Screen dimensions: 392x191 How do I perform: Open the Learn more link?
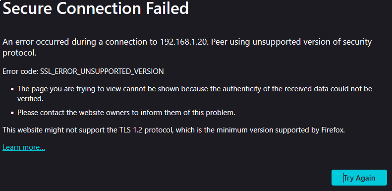click(24, 147)
